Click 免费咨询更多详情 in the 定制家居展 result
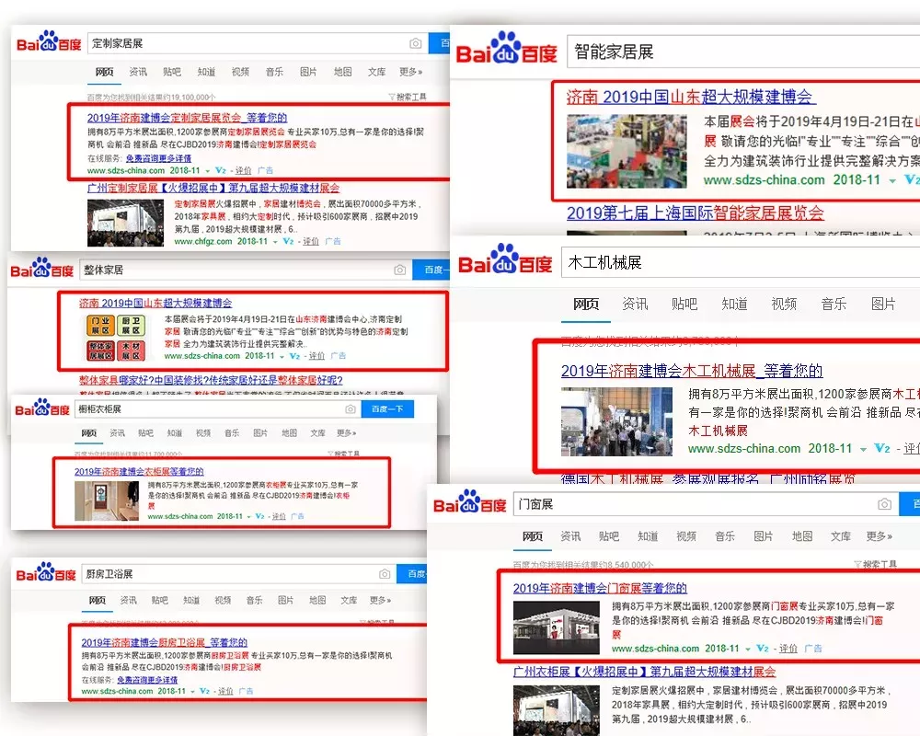The image size is (920, 736). click(158, 158)
